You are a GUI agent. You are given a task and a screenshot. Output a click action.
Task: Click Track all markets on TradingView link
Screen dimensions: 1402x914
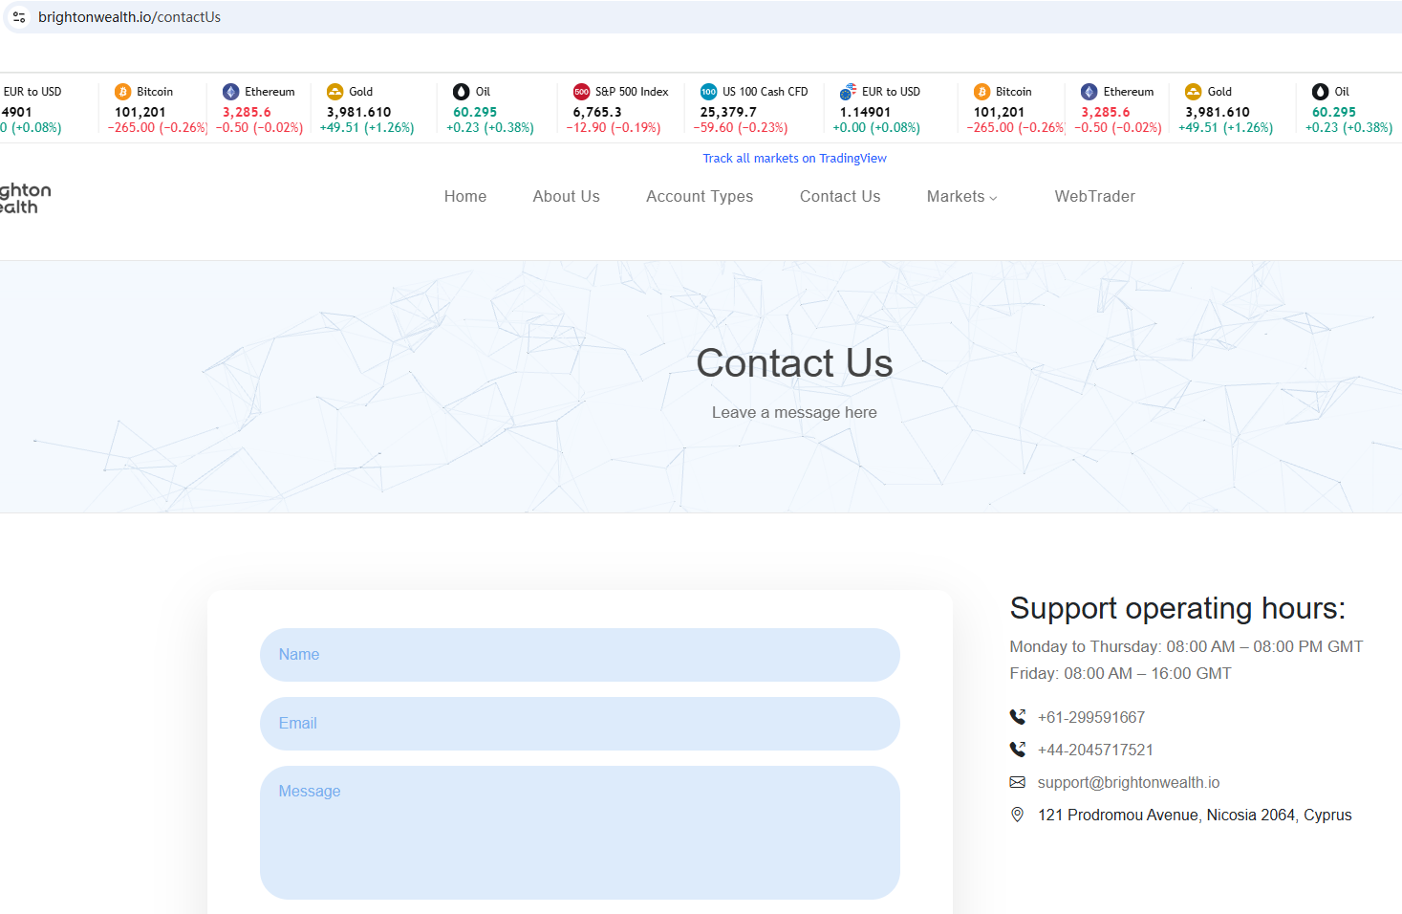pos(794,159)
